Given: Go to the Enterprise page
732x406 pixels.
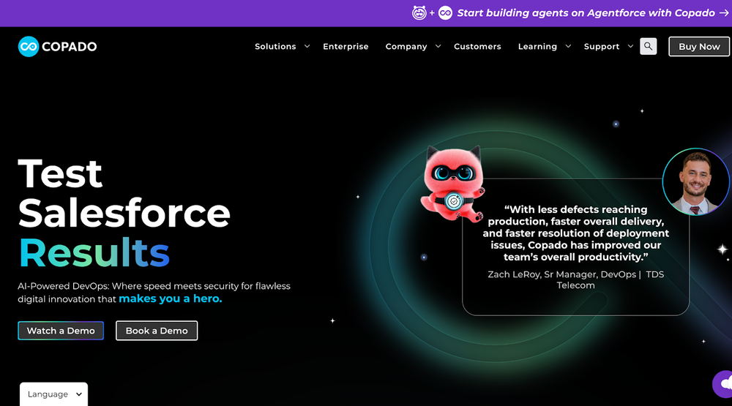Looking at the screenshot, I should pyautogui.click(x=346, y=46).
